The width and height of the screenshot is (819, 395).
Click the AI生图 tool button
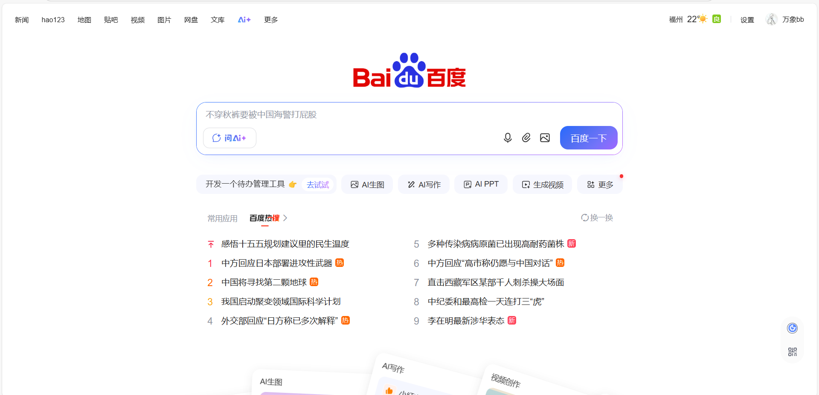point(367,184)
